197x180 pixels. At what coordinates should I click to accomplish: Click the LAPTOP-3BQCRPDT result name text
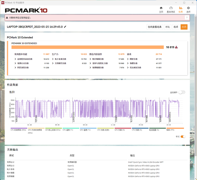(x=35, y=27)
